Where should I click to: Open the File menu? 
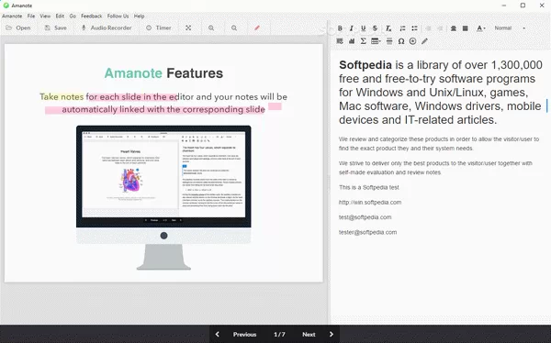tap(31, 16)
